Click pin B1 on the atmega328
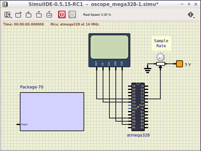 [x=146, y=128]
